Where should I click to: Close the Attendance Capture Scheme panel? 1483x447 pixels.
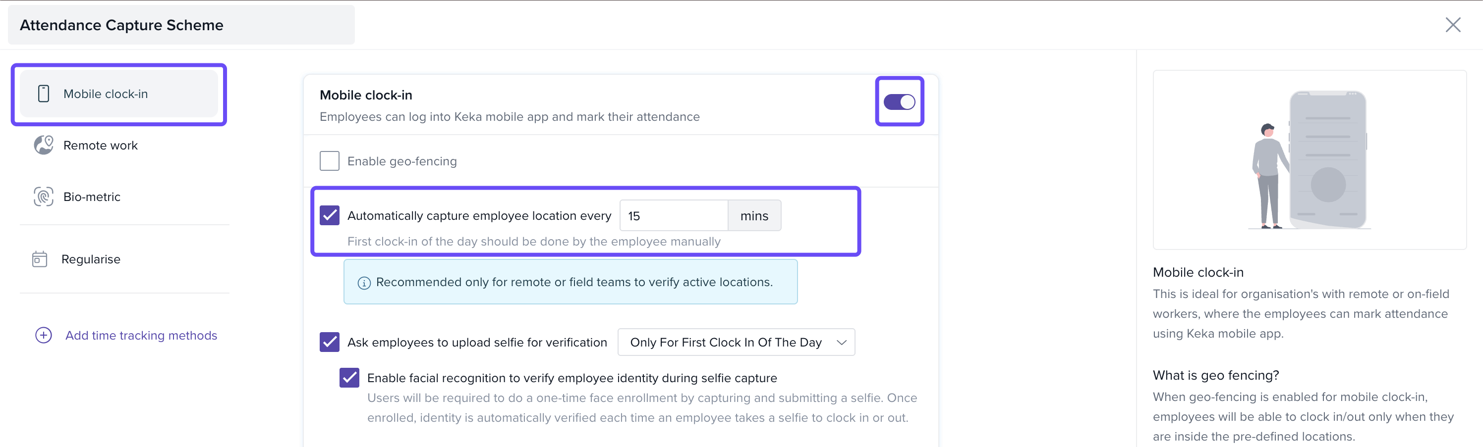[x=1453, y=25]
